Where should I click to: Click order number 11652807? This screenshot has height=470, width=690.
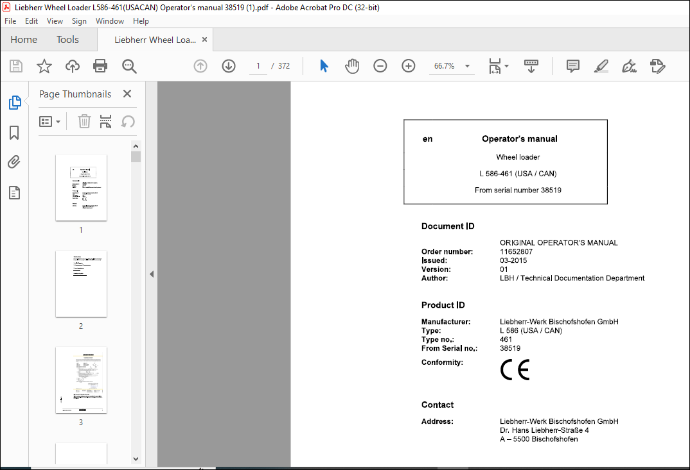tap(516, 252)
